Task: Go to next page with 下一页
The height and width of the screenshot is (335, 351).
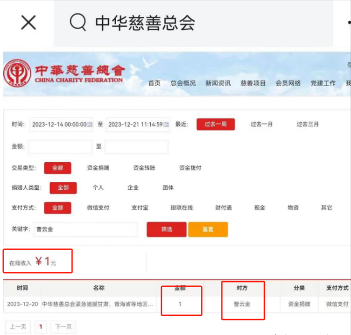Action: click(x=64, y=327)
